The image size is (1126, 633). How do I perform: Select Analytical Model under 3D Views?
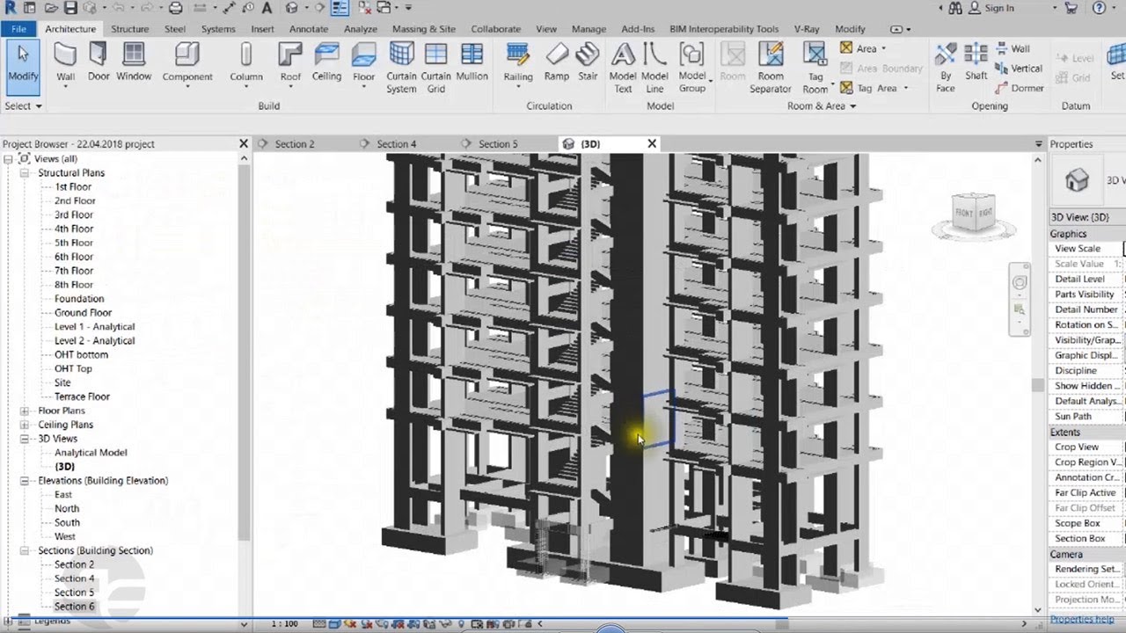[x=91, y=453]
